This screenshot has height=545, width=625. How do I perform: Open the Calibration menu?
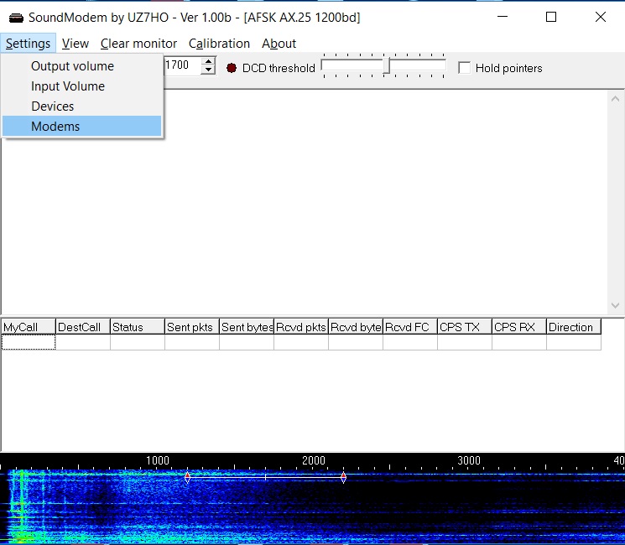click(219, 44)
